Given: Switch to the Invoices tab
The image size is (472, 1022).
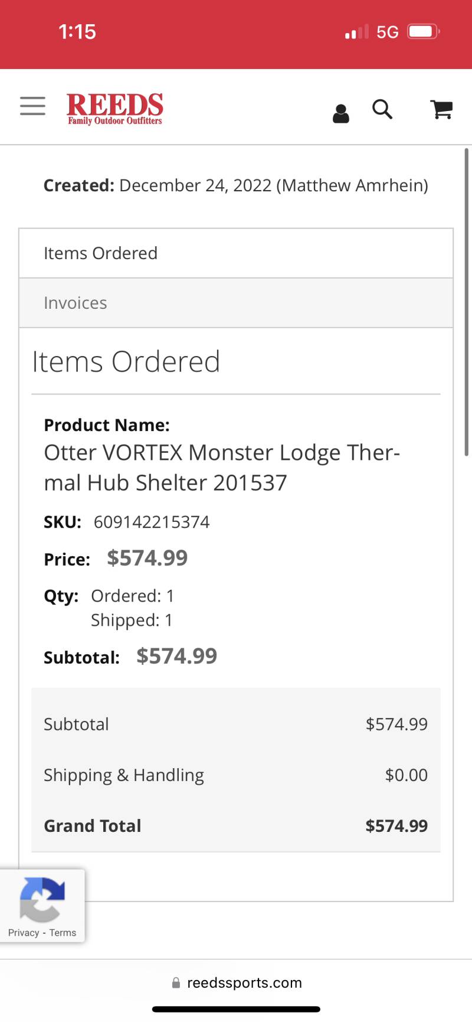Looking at the screenshot, I should 236,303.
